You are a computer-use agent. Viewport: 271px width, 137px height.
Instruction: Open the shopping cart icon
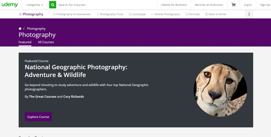click(x=233, y=5)
